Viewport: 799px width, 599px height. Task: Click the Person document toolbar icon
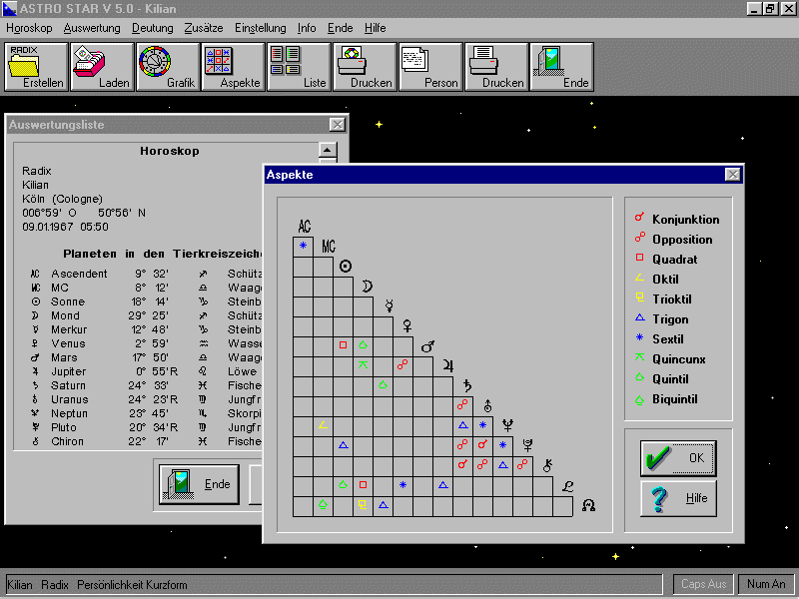(x=431, y=67)
